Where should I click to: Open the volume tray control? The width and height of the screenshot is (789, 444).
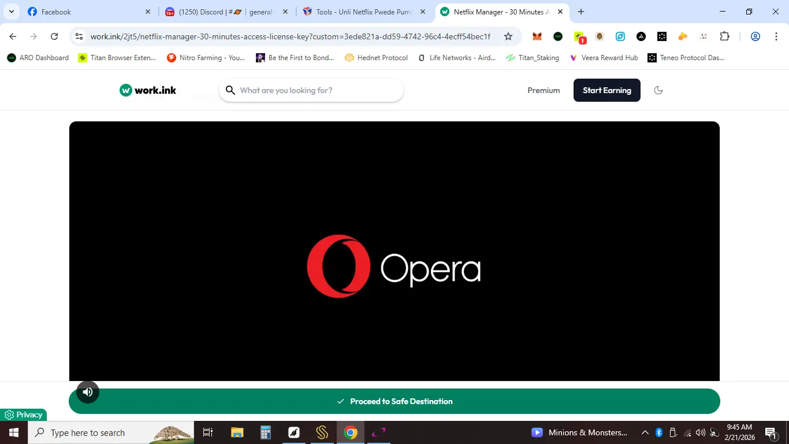(701, 432)
